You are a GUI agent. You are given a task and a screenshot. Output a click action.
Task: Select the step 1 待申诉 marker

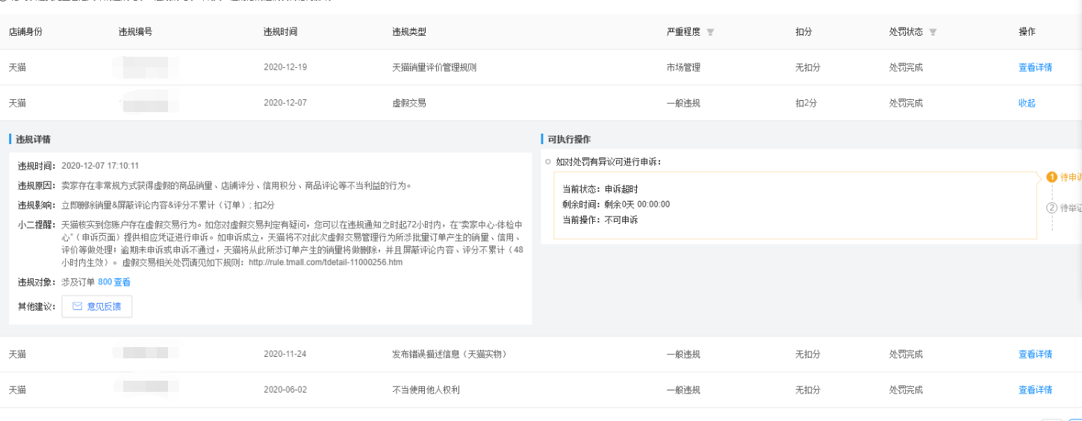1051,177
